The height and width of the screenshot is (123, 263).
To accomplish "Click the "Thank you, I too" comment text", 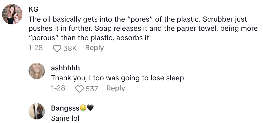I will [117, 78].
